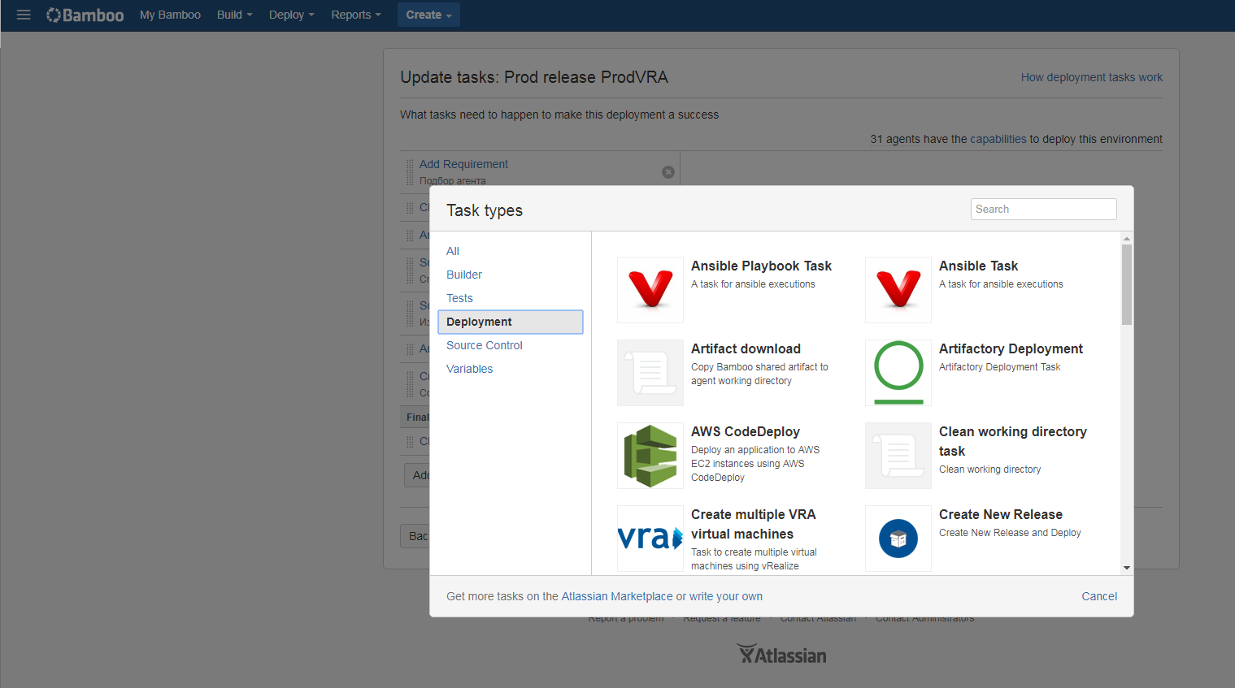
Task: Filter task types by Variables
Action: point(470,369)
